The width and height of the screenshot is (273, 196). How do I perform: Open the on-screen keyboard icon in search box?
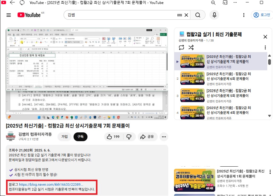tap(179, 15)
